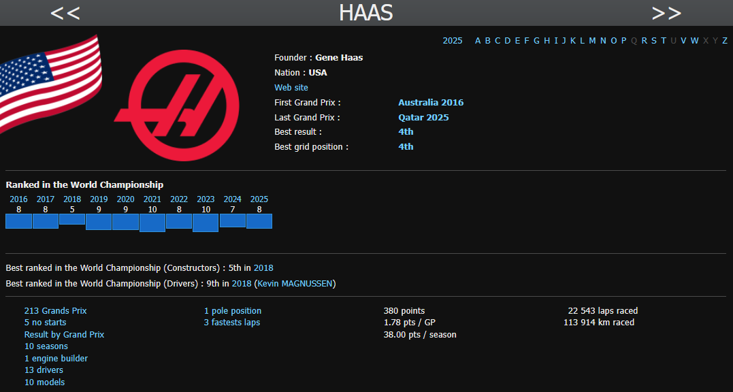This screenshot has width=733, height=392.
Task: Open the 13 drivers list
Action: 44,370
